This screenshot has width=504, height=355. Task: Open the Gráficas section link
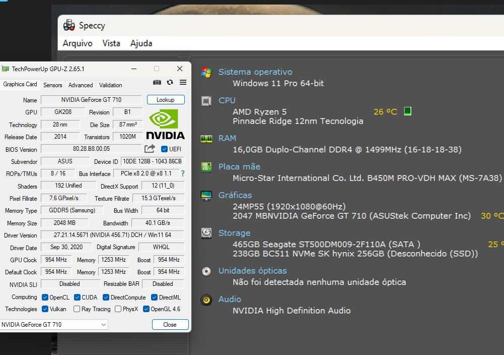235,195
